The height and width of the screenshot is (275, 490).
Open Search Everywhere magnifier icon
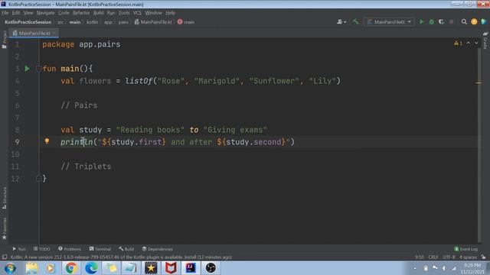(464, 22)
